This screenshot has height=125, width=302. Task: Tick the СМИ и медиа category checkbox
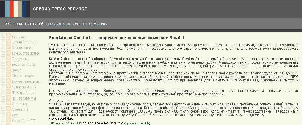[3, 75]
